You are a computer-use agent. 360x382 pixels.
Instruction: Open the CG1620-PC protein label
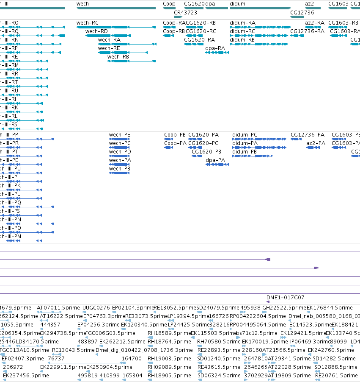click(203, 143)
